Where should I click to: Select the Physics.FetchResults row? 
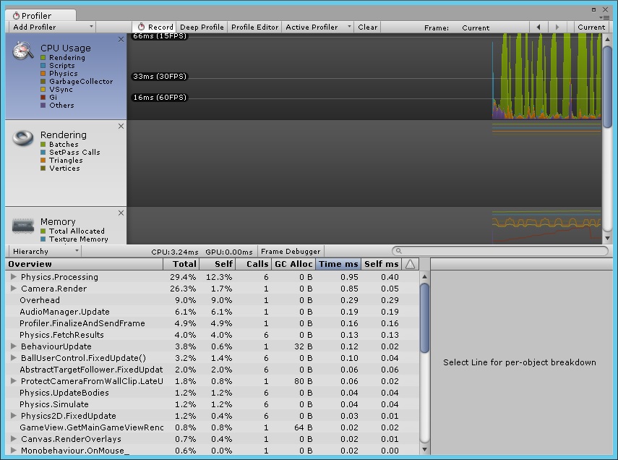click(213, 335)
